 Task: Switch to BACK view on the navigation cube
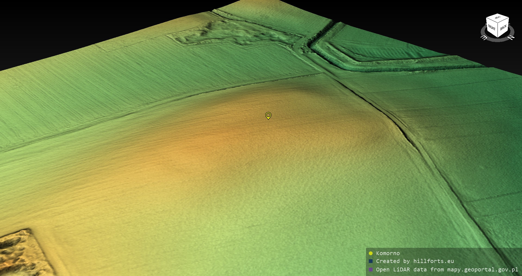coord(503,27)
